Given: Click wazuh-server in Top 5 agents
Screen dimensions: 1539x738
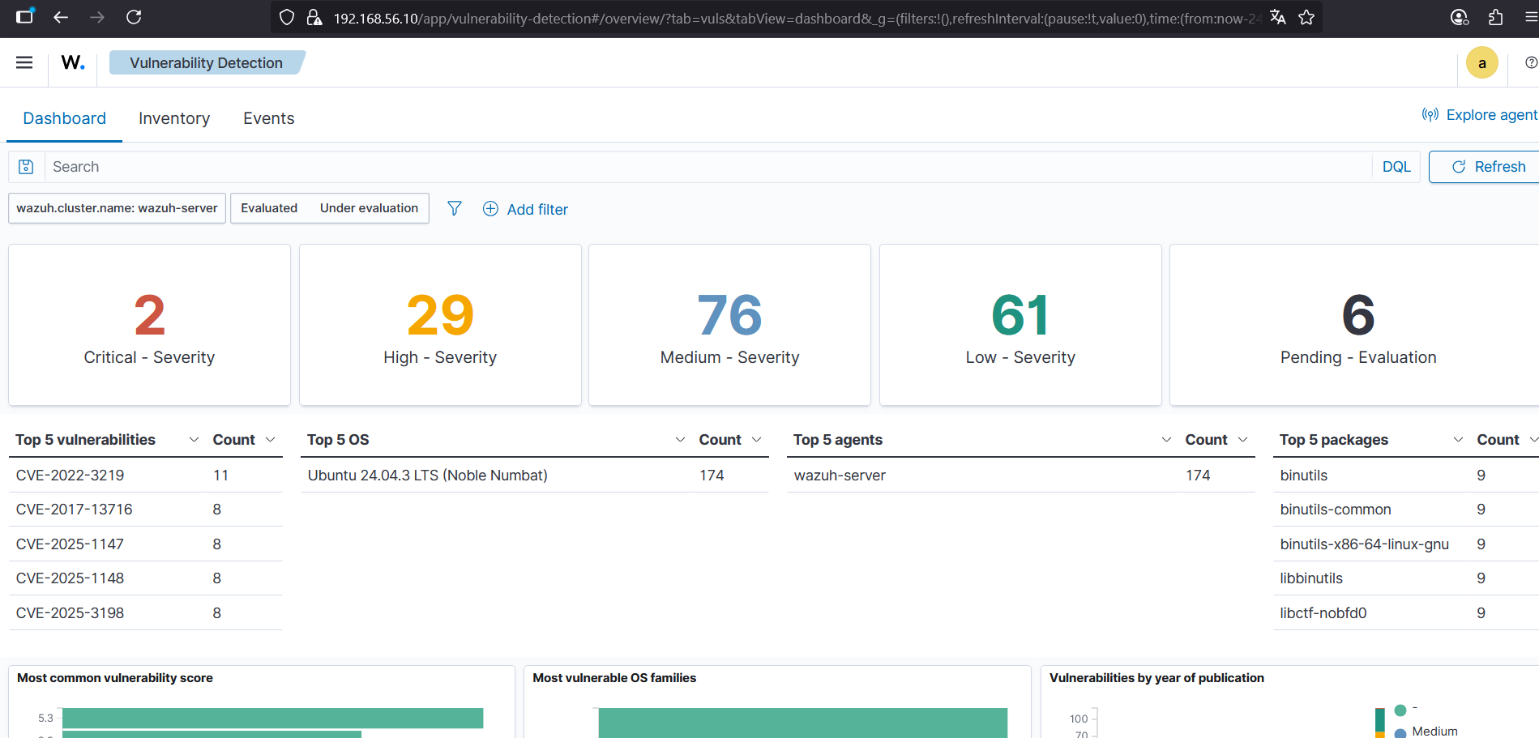Looking at the screenshot, I should click(840, 476).
